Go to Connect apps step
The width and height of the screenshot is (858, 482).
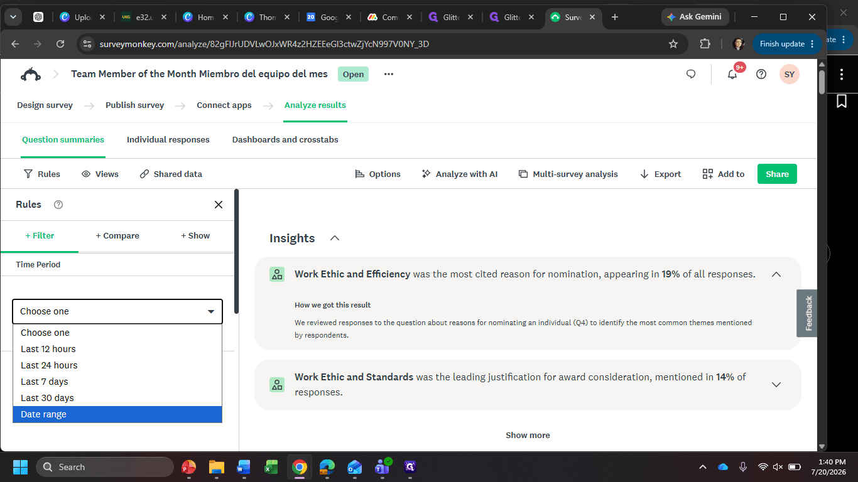coord(224,105)
